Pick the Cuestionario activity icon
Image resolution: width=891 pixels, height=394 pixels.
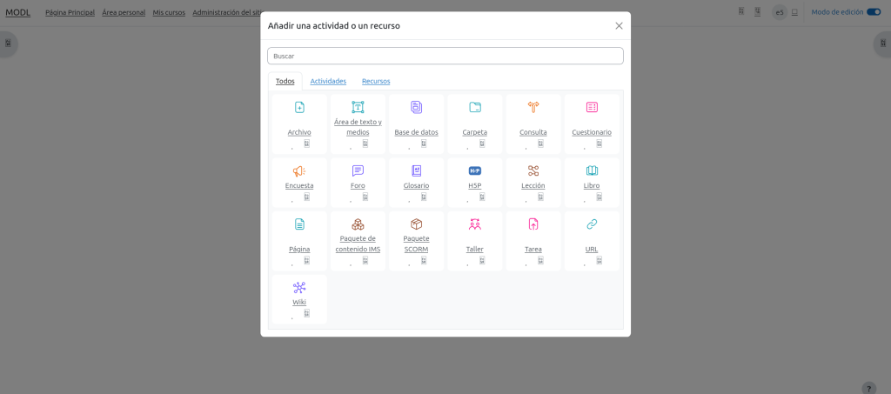pyautogui.click(x=592, y=108)
